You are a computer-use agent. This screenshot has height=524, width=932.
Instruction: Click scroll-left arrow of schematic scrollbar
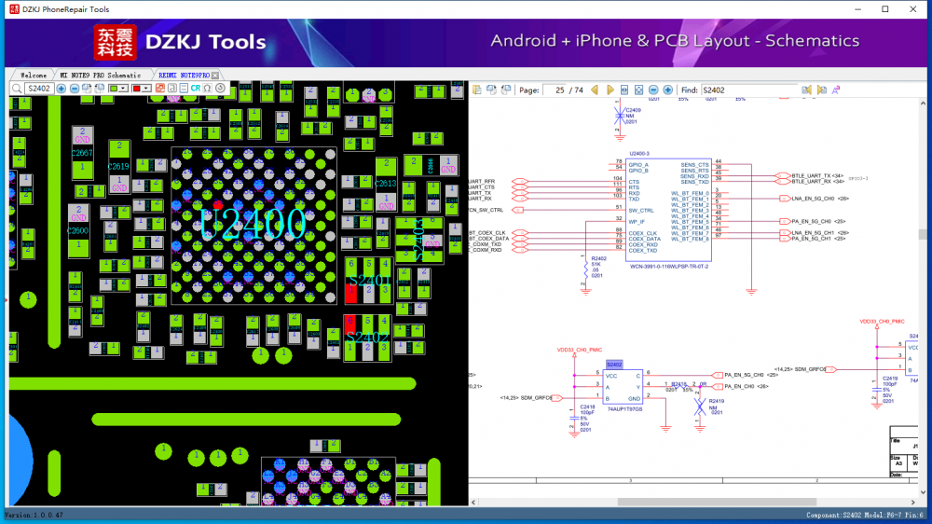tap(473, 502)
